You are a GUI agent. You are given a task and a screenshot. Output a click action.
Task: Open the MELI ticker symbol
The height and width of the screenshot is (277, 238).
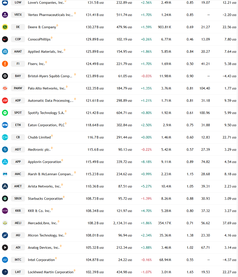pyautogui.click(x=18, y=223)
